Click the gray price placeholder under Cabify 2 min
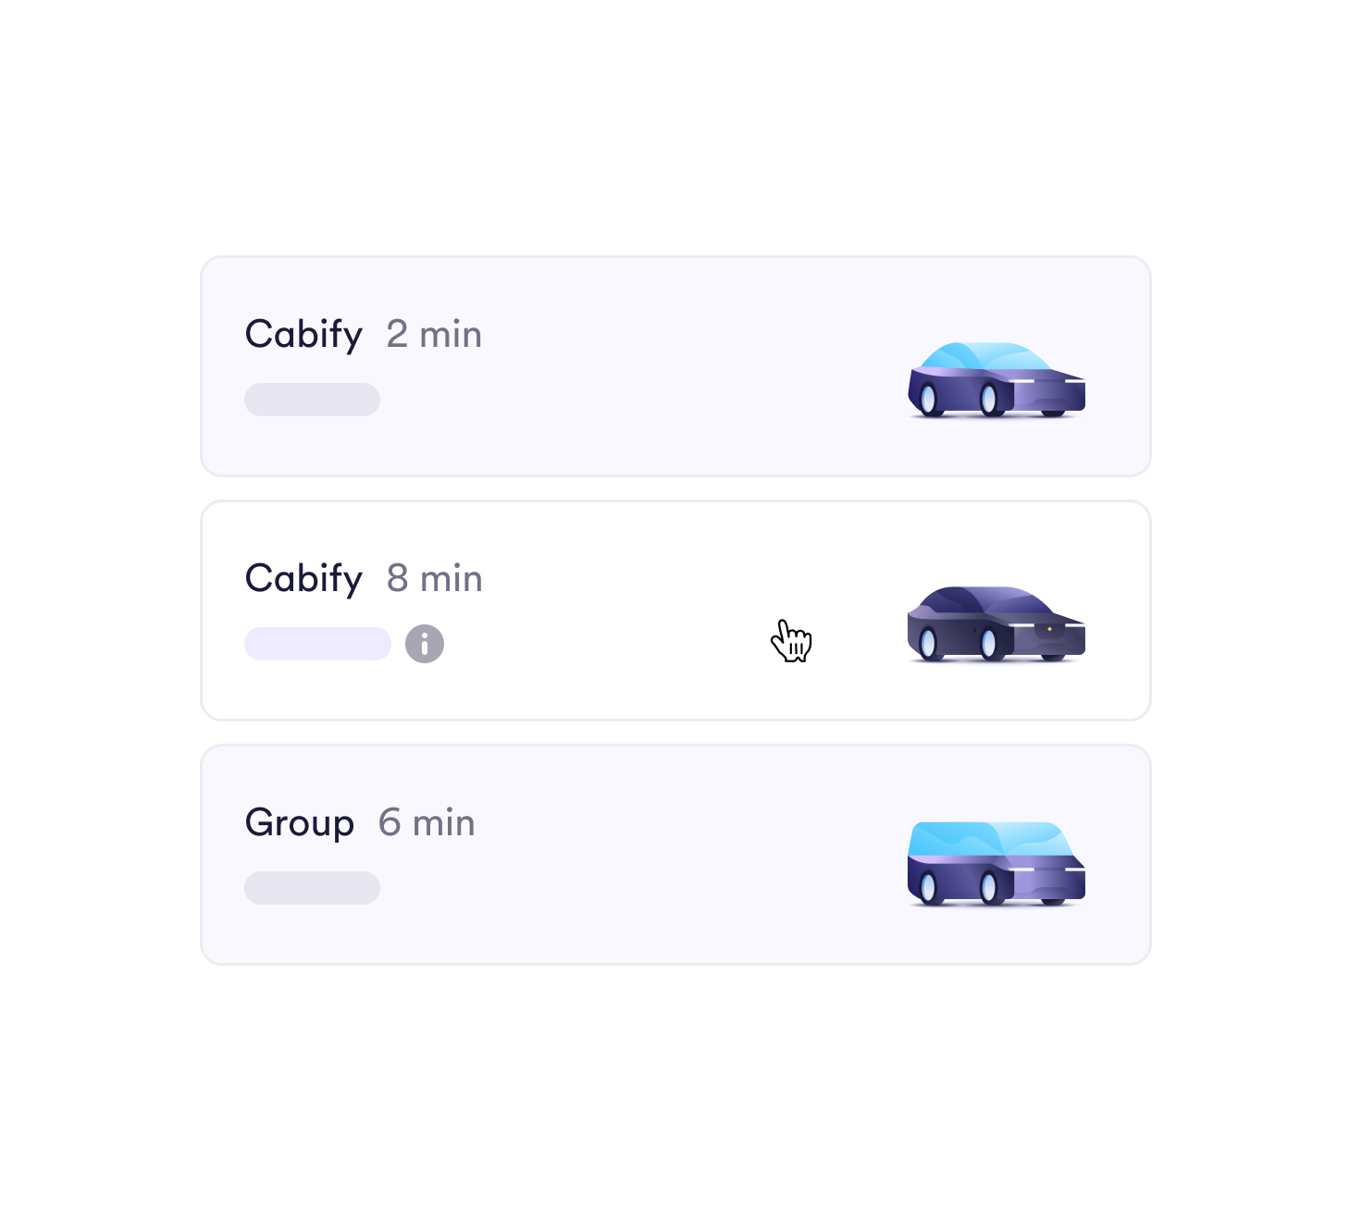This screenshot has height=1221, width=1349. 312,400
